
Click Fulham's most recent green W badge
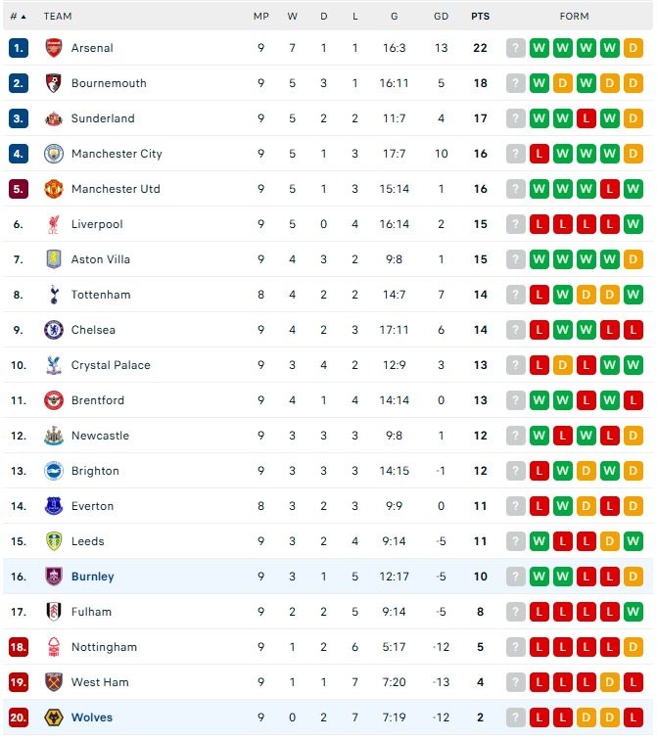[x=634, y=612]
